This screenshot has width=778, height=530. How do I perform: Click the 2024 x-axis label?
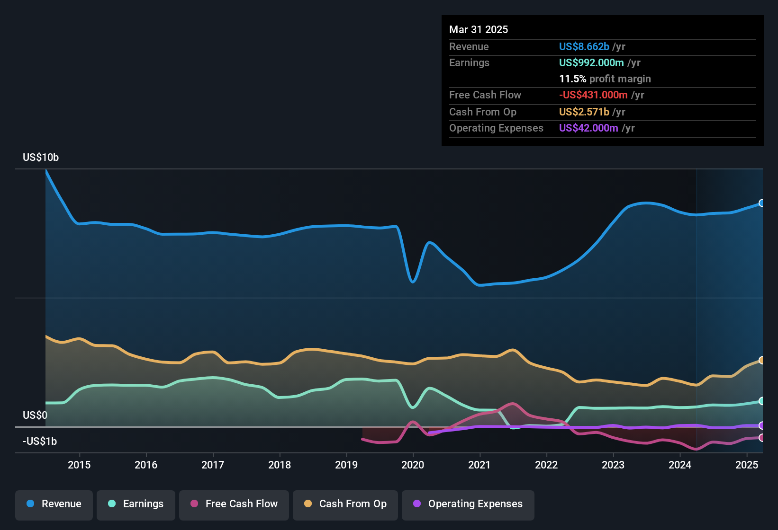[680, 465]
